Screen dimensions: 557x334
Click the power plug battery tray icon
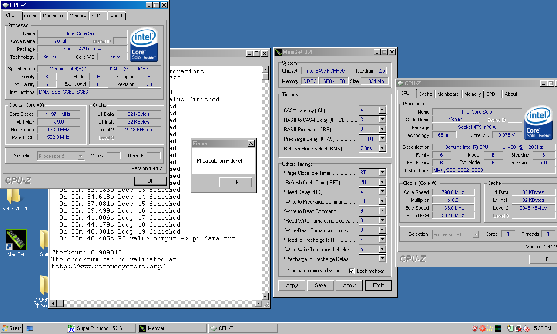tap(511, 328)
